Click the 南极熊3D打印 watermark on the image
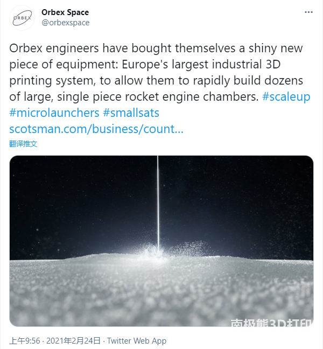Viewport: 323px width, 349px height. [x=271, y=323]
